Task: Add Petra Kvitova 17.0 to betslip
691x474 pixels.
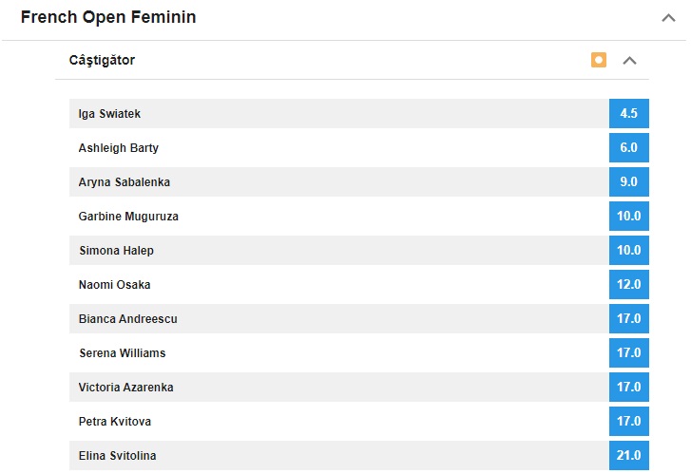Action: [x=628, y=421]
